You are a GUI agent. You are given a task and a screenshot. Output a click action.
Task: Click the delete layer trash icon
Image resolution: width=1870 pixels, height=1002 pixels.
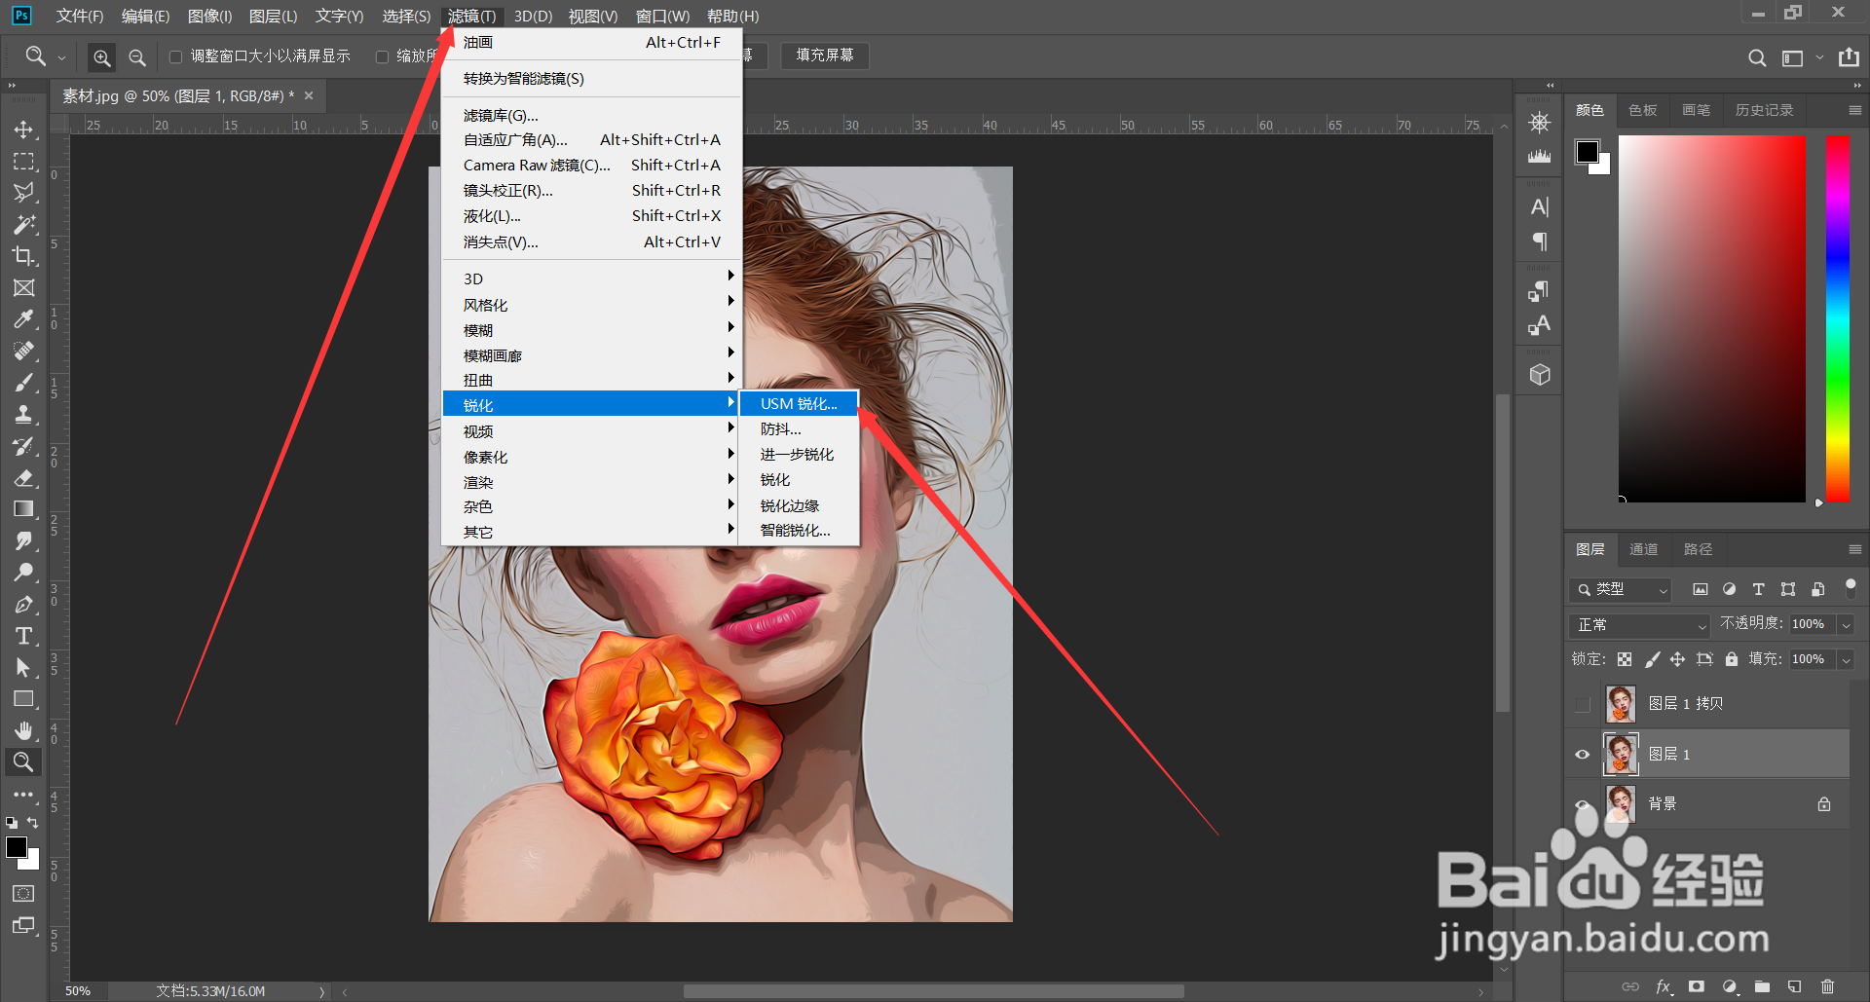1827,986
